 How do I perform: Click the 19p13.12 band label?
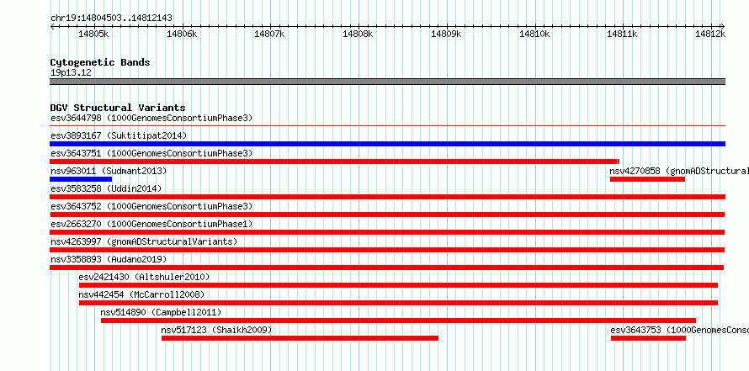71,72
